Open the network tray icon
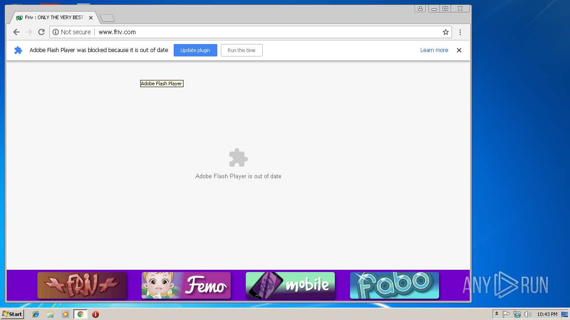Screen dimensions: 570x320 coord(517,314)
